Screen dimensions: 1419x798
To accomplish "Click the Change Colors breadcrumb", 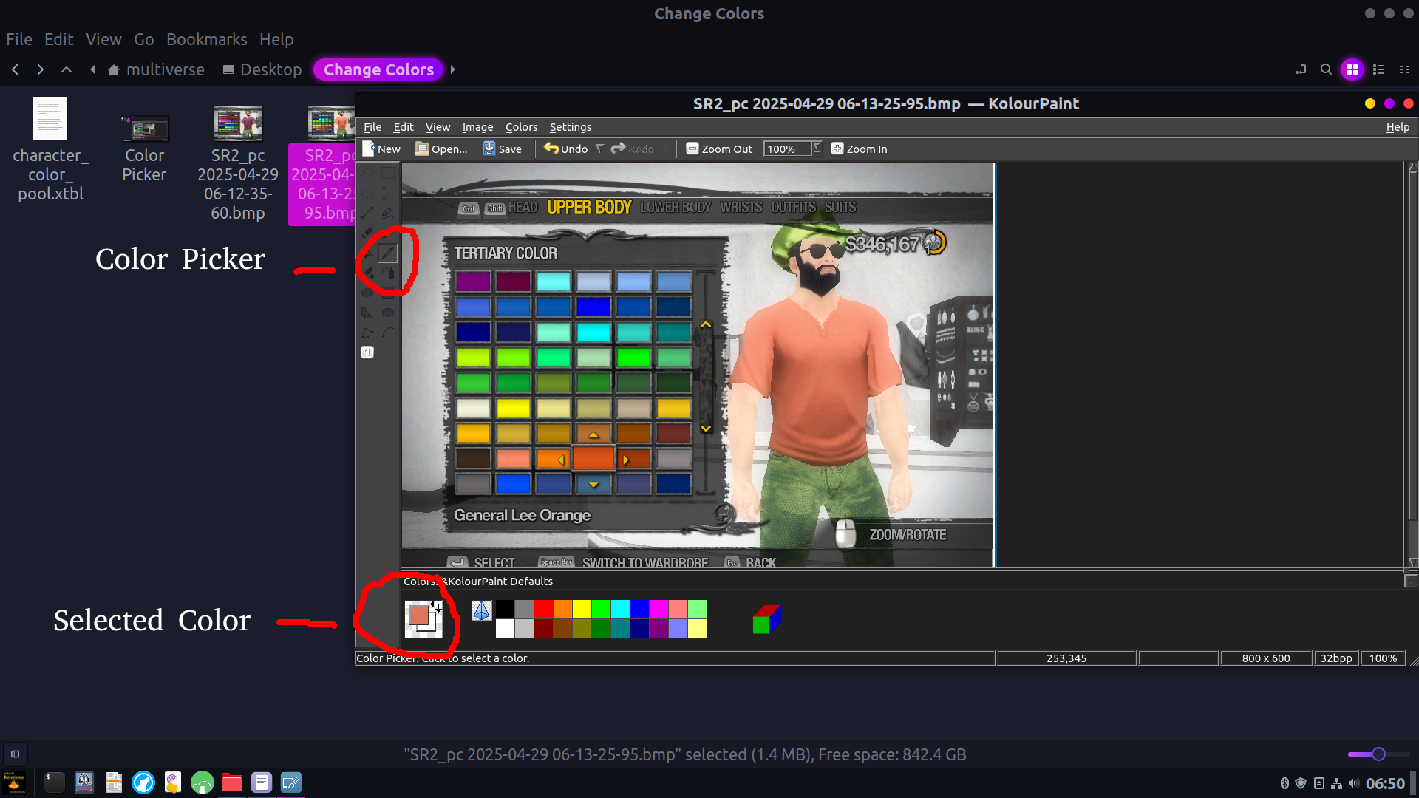I will click(x=378, y=69).
